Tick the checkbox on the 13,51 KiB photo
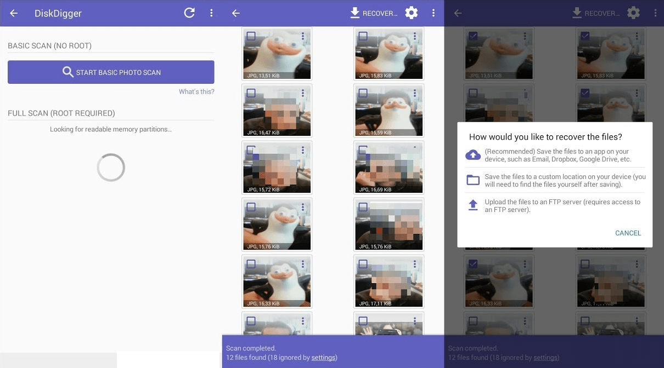This screenshot has height=368, width=664. (x=251, y=36)
